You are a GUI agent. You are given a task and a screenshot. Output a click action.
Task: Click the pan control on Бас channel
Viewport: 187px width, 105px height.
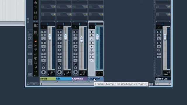(x=64, y=24)
